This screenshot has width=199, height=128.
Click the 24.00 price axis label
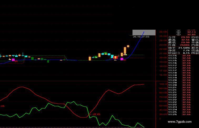(x=163, y=40)
